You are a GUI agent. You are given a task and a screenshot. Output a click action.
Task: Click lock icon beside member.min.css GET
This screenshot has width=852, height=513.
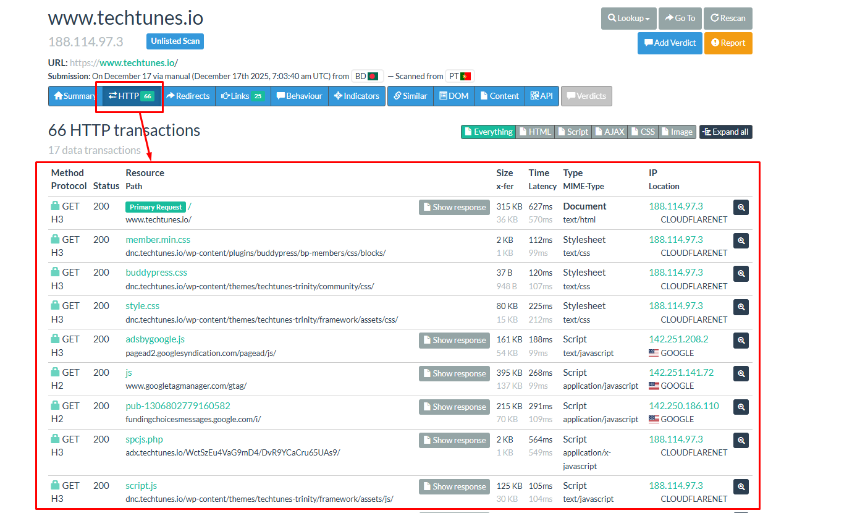[56, 240]
